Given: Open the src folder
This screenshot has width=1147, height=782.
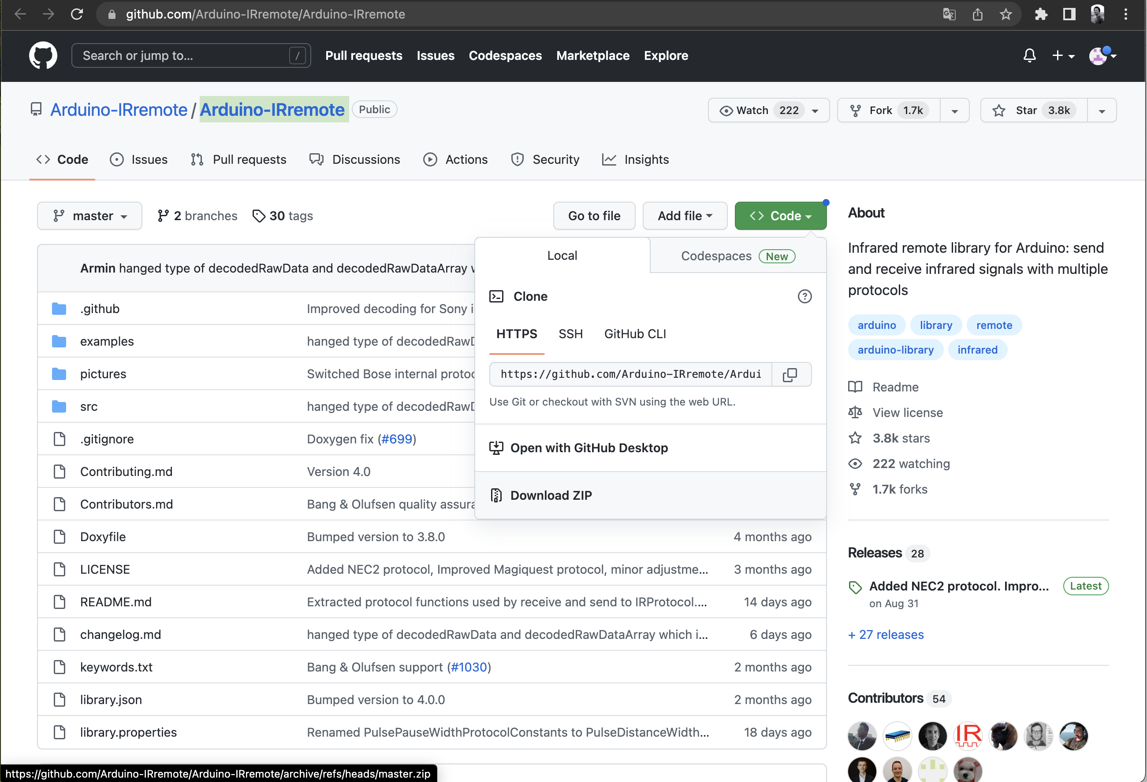Looking at the screenshot, I should [x=89, y=406].
